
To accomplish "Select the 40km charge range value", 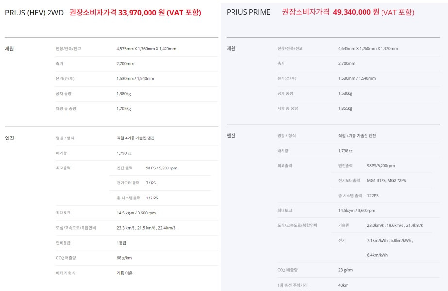I will [x=343, y=285].
